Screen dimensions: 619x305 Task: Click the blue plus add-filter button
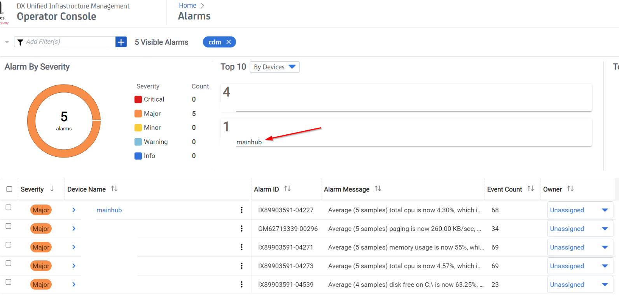(121, 42)
